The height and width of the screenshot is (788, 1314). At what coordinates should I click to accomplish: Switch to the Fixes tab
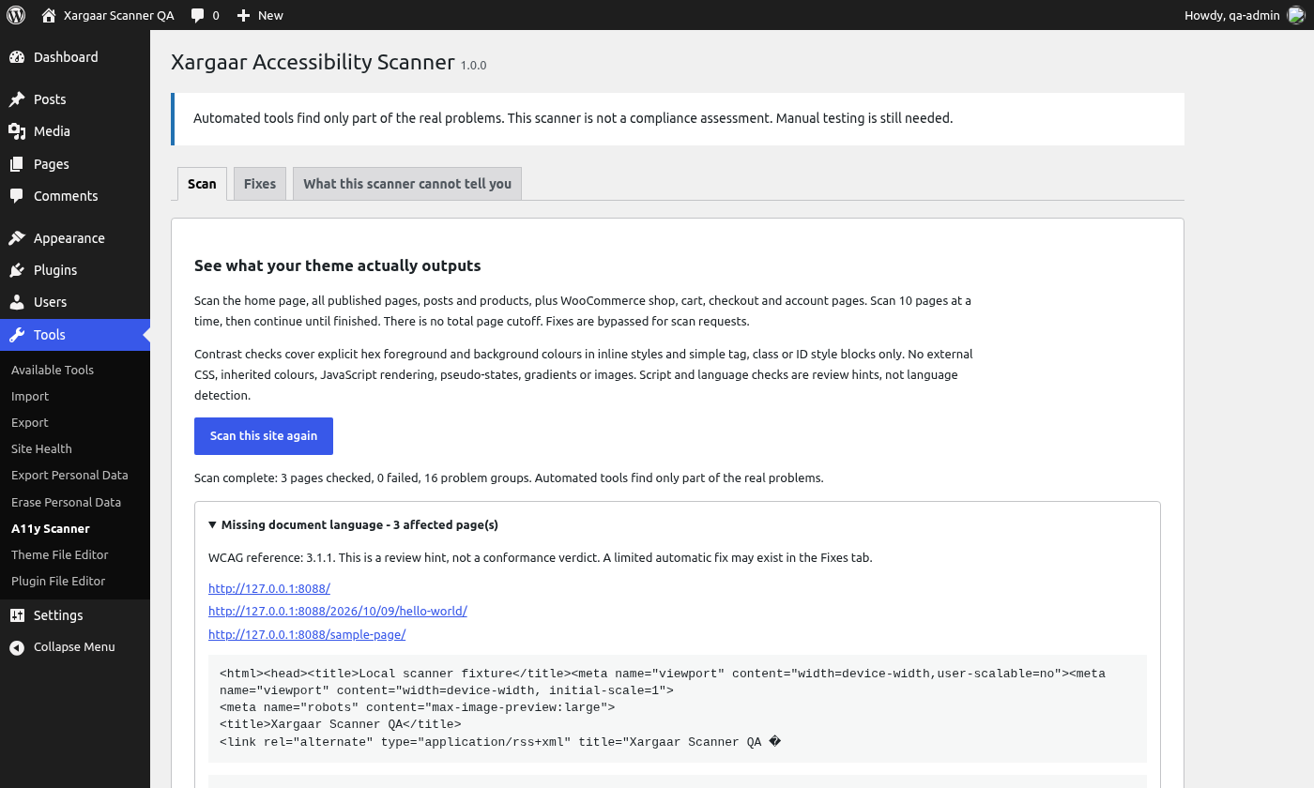coord(260,184)
